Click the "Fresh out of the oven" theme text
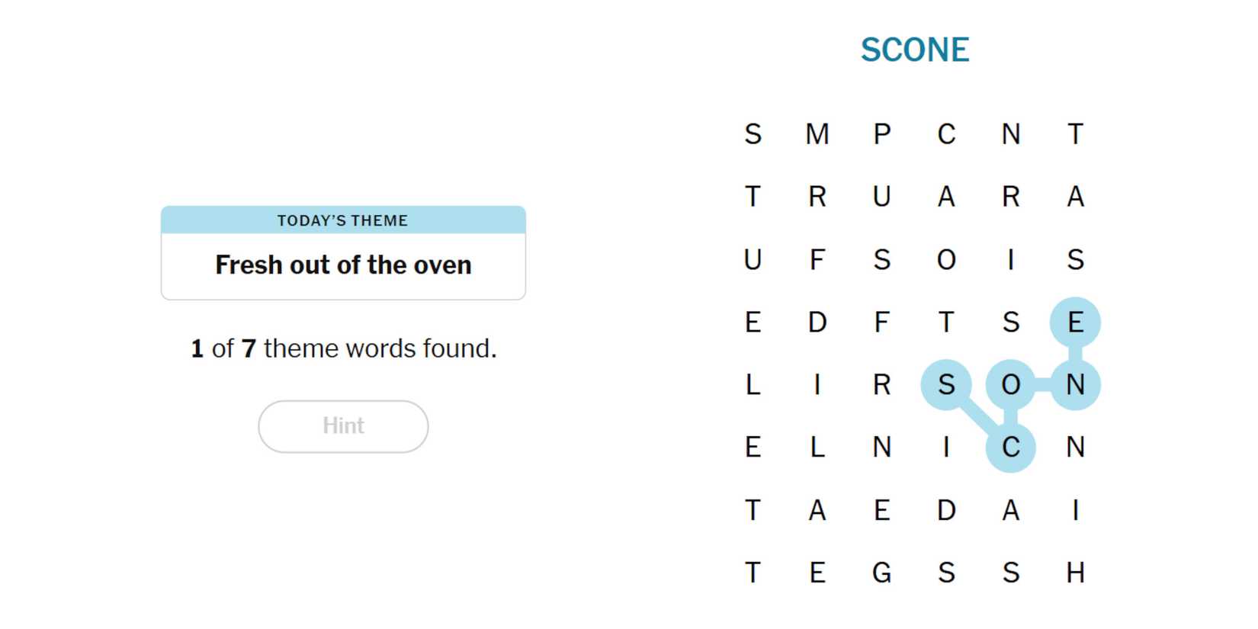The image size is (1258, 629). point(343,265)
